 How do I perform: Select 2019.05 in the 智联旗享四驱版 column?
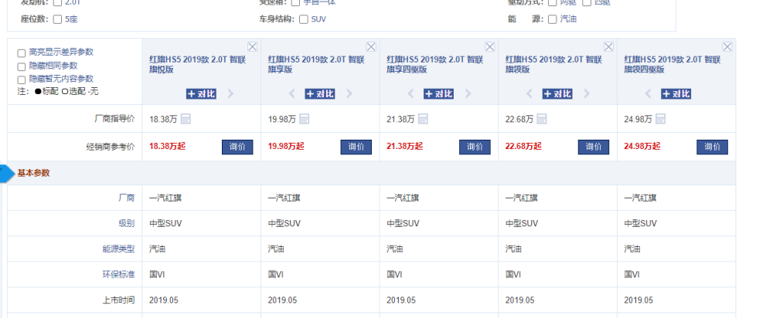[x=401, y=300]
